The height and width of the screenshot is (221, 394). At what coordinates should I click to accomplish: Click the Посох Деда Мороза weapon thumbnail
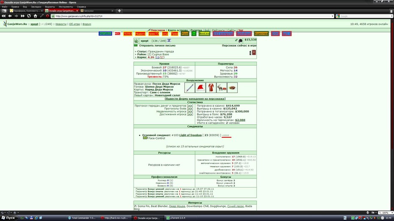click(190, 88)
